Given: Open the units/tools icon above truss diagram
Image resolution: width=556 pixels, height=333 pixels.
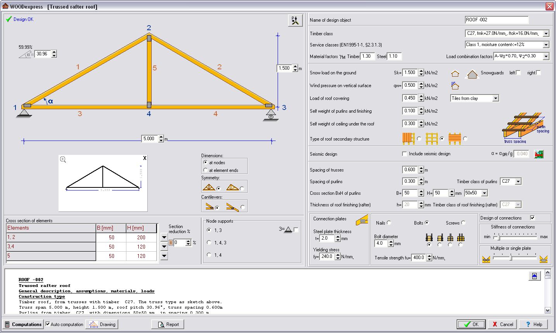Looking at the screenshot, I should [x=295, y=21].
